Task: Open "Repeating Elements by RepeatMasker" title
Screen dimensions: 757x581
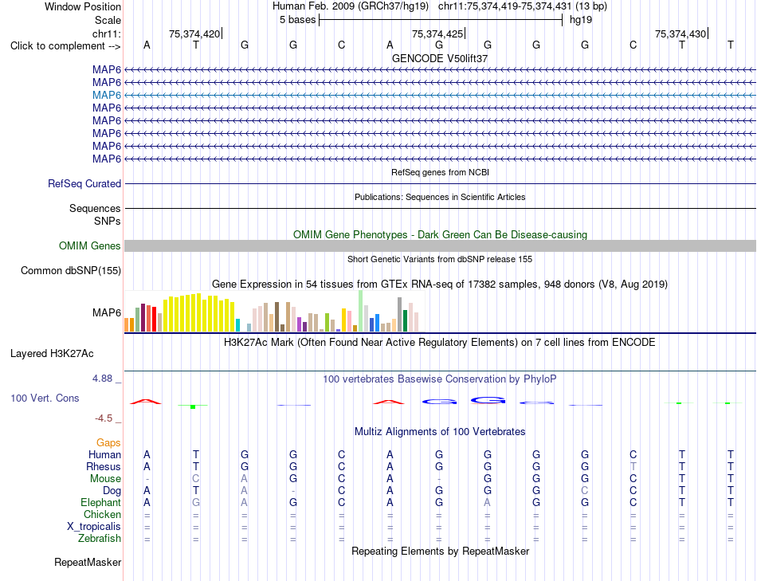Action: pyautogui.click(x=440, y=552)
